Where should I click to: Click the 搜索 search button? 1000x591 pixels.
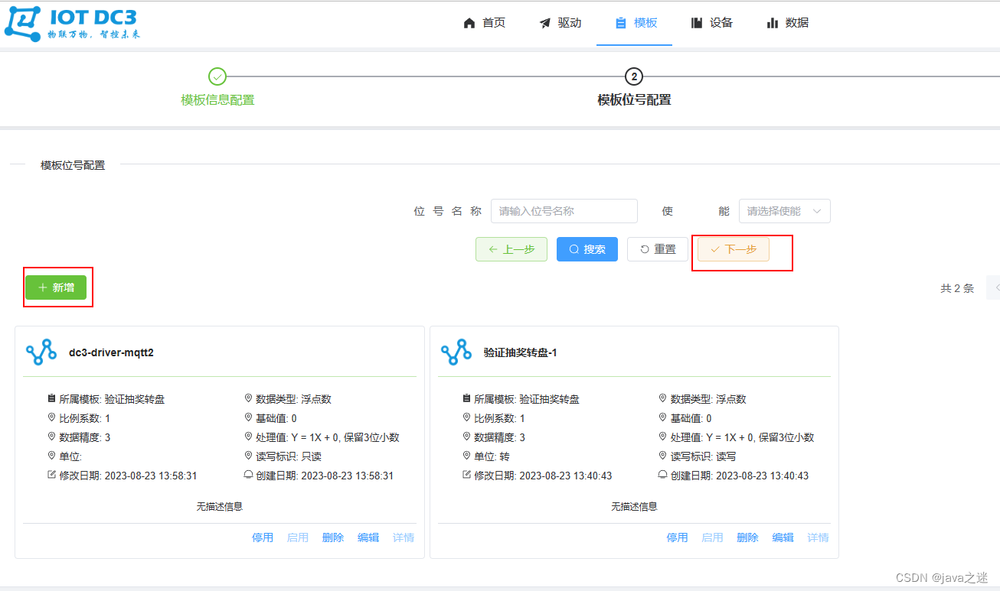[x=587, y=249]
